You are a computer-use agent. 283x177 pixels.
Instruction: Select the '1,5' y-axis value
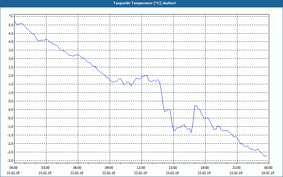pos(11,84)
